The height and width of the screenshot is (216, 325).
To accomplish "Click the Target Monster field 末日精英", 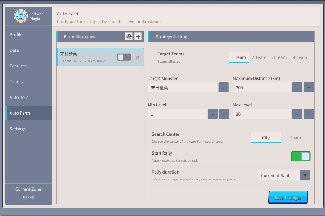I will 183,87.
